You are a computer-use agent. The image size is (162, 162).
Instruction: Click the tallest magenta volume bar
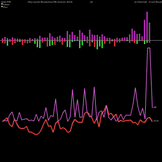[x=147, y=26]
